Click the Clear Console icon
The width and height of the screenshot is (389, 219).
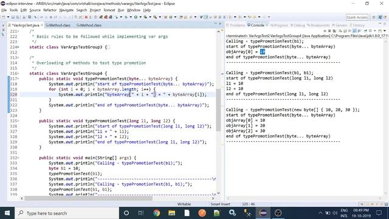point(340,31)
